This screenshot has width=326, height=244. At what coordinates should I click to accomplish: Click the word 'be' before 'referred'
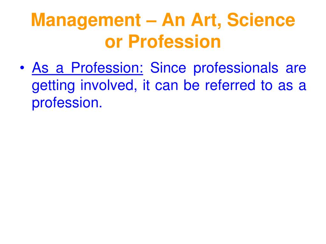pos(191,85)
